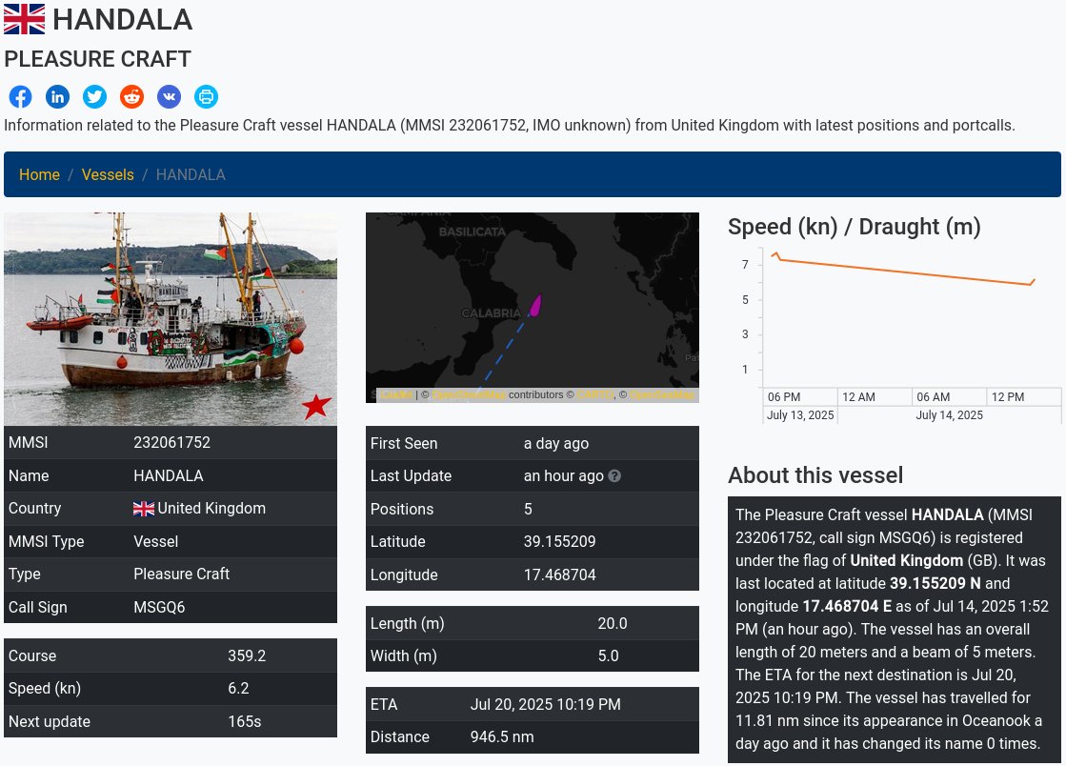This screenshot has width=1066, height=766.
Task: Click CALABRIA region label on map
Action: tap(491, 313)
